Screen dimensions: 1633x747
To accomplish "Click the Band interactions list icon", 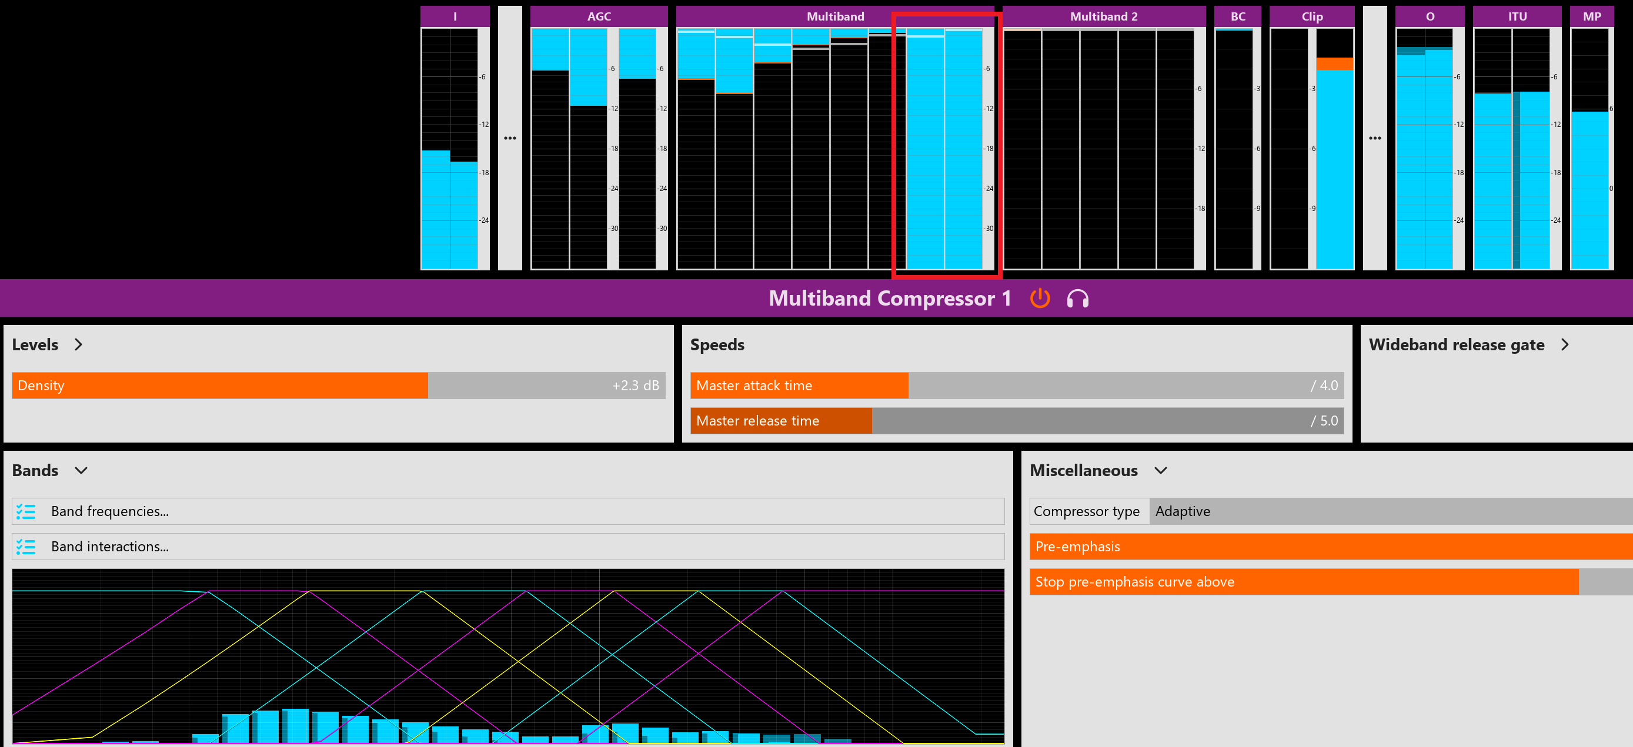I will (x=26, y=547).
